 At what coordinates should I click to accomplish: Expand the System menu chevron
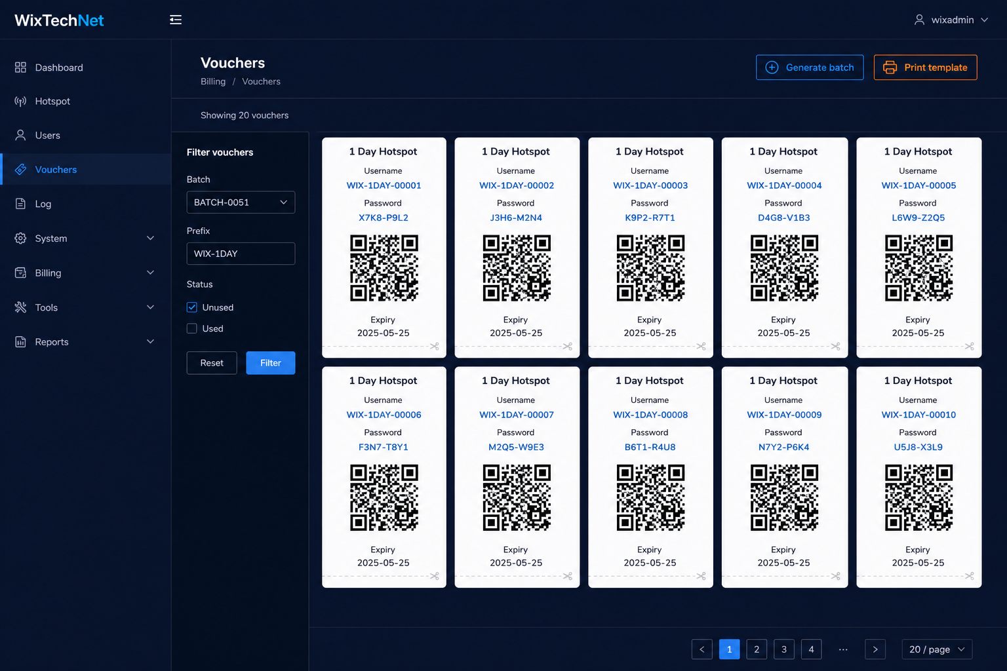[150, 239]
